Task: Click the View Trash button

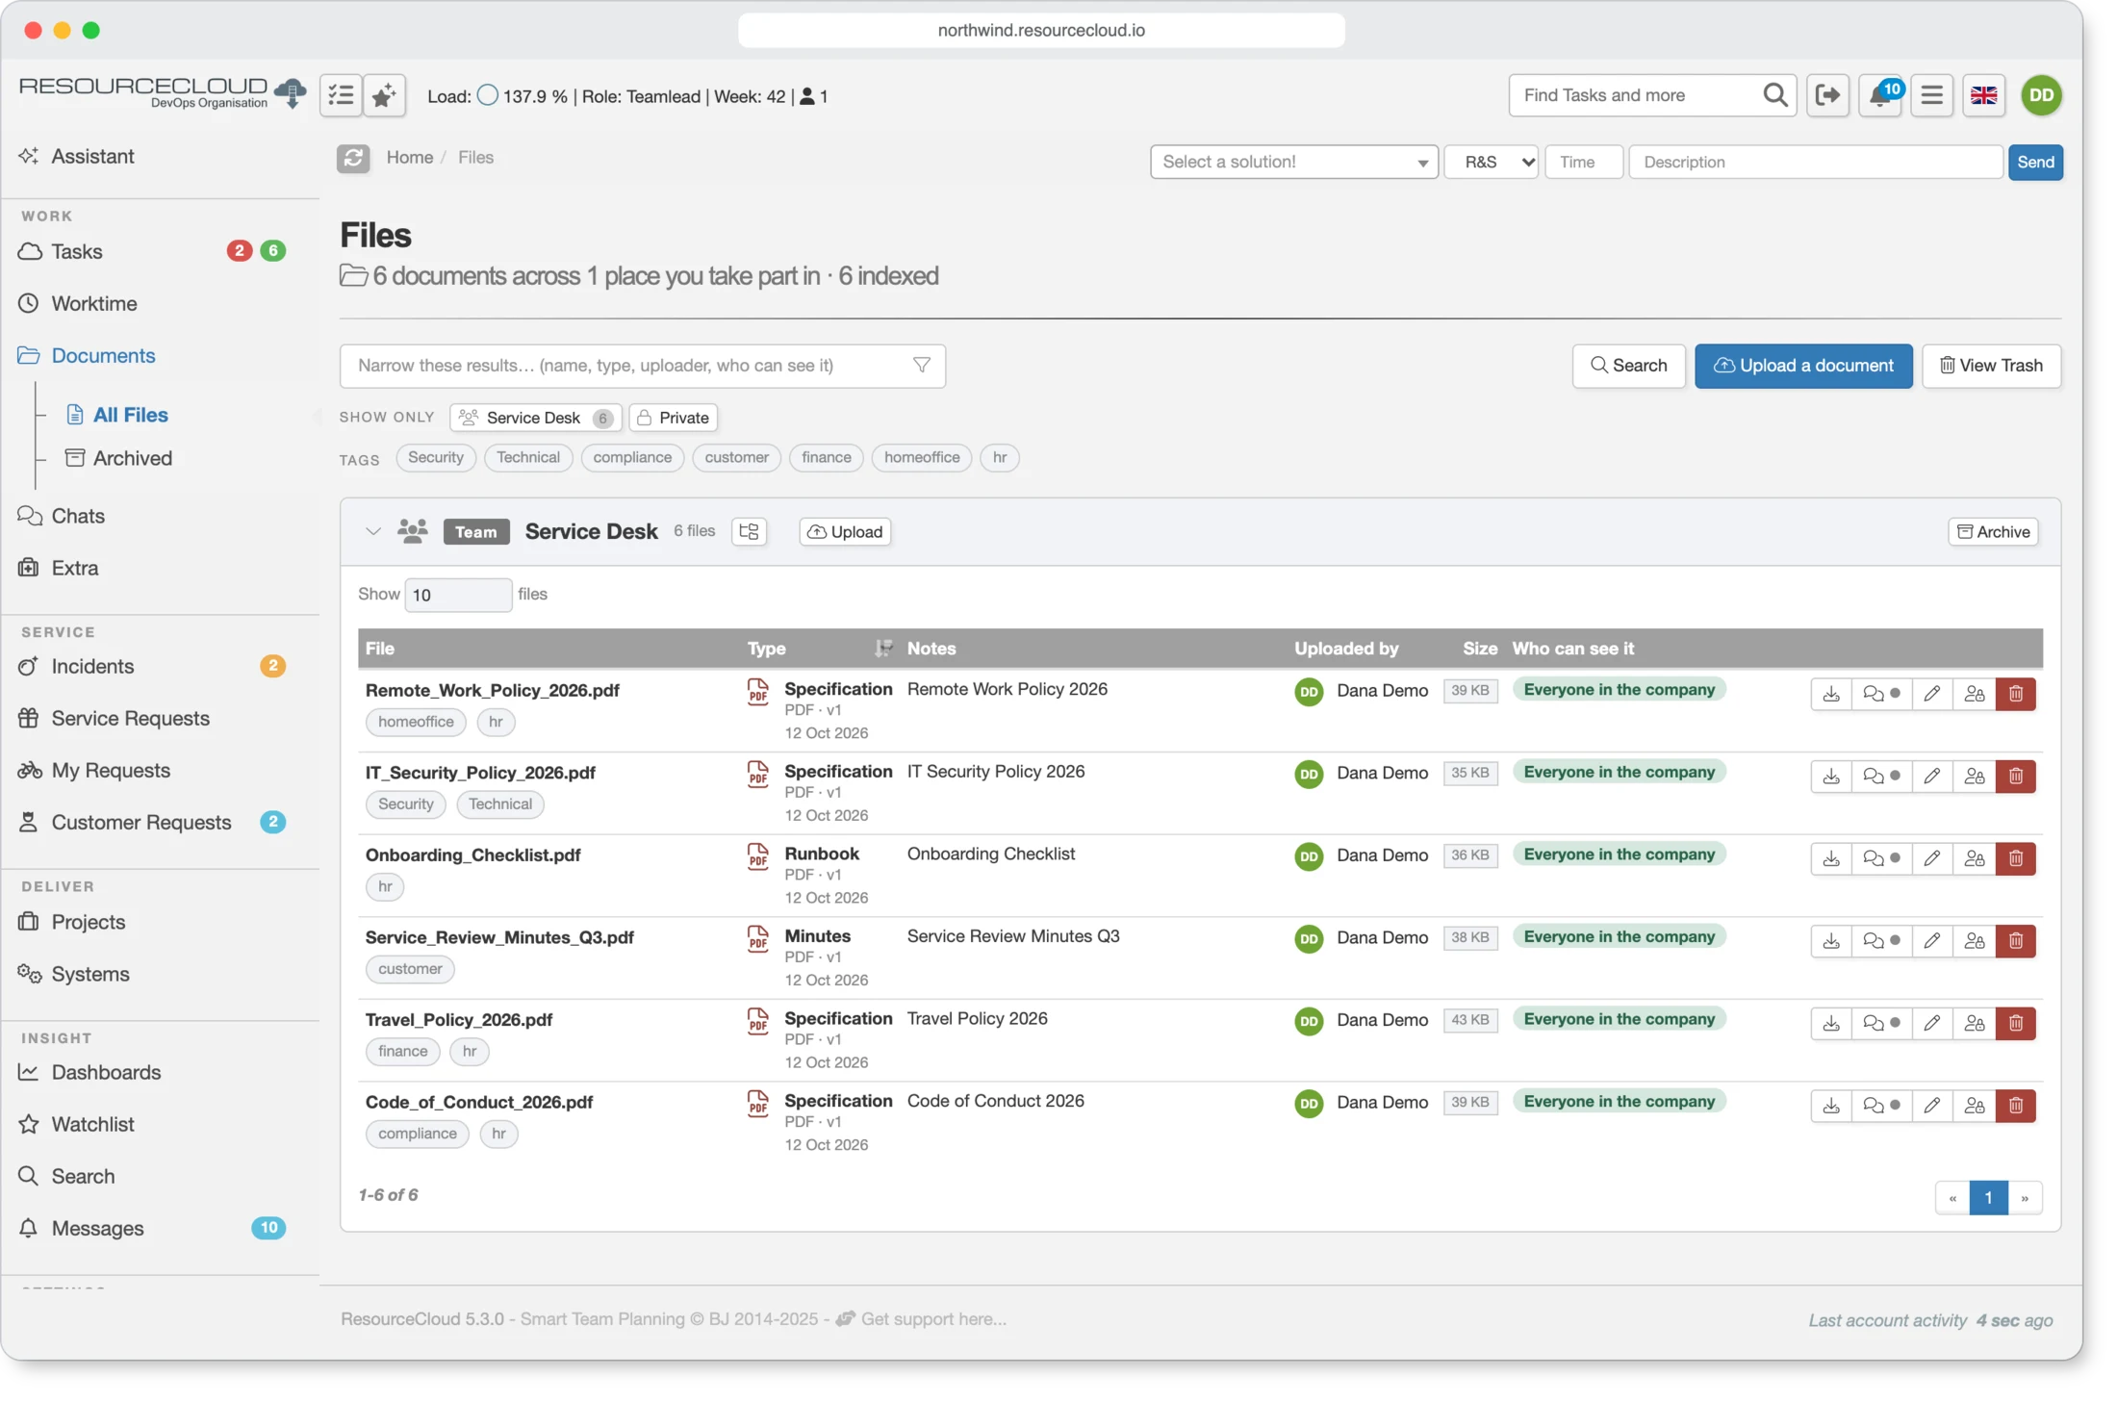Action: 1990,366
